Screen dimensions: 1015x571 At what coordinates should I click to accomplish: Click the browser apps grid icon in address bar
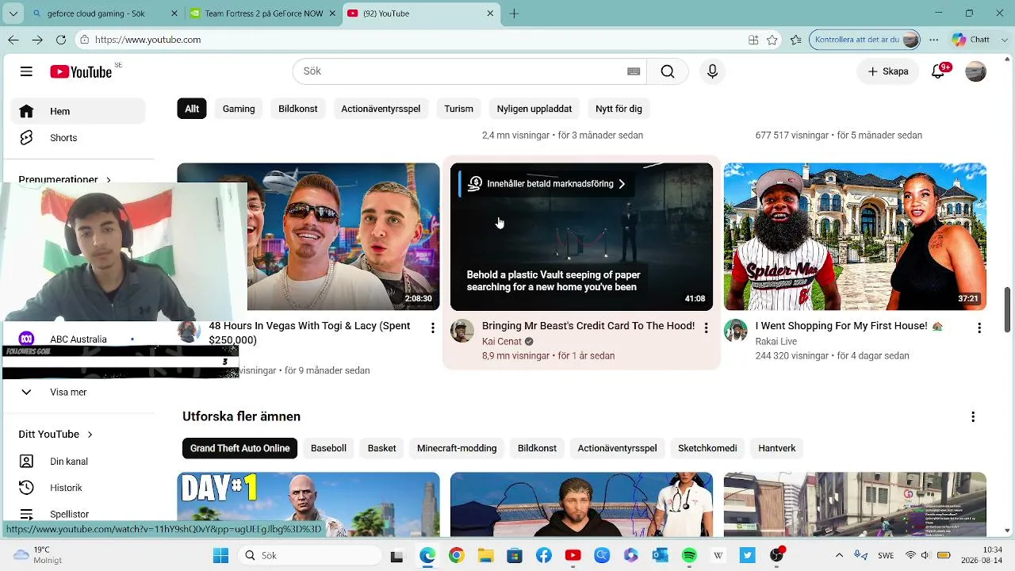753,40
